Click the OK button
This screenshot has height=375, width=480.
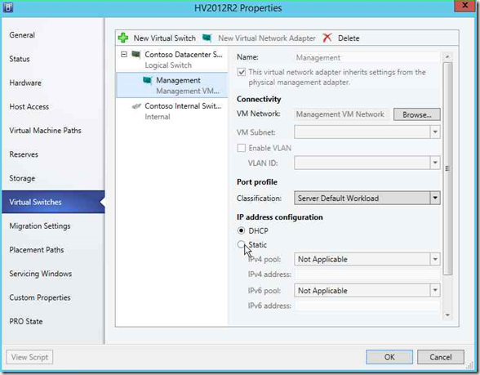(389, 357)
